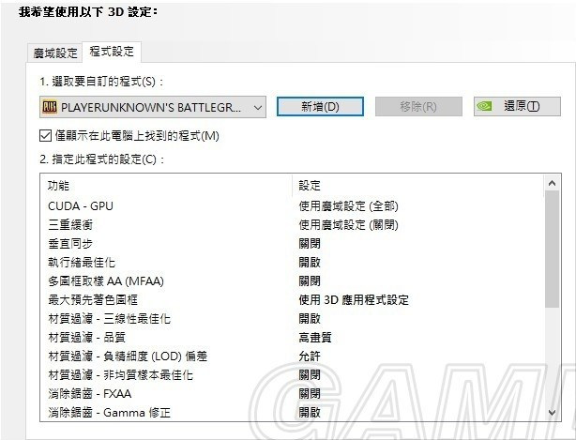Screen dimensions: 576x440
Task: Click 使用廣域設定 (關閉) value for 三重緩衝
Action: tap(348, 225)
